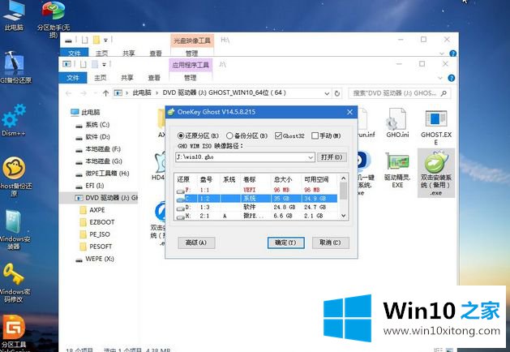Open the 分区助手 desktop icon
This screenshot has width=510, height=352.
54,19
